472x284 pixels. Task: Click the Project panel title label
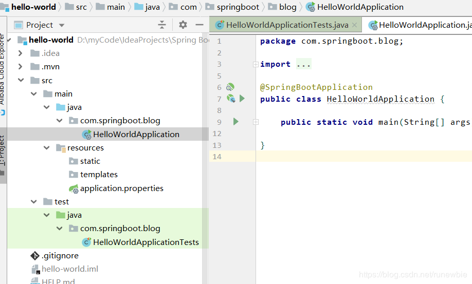pyautogui.click(x=40, y=25)
